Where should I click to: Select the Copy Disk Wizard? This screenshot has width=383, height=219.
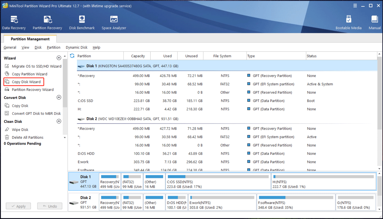pos(26,82)
